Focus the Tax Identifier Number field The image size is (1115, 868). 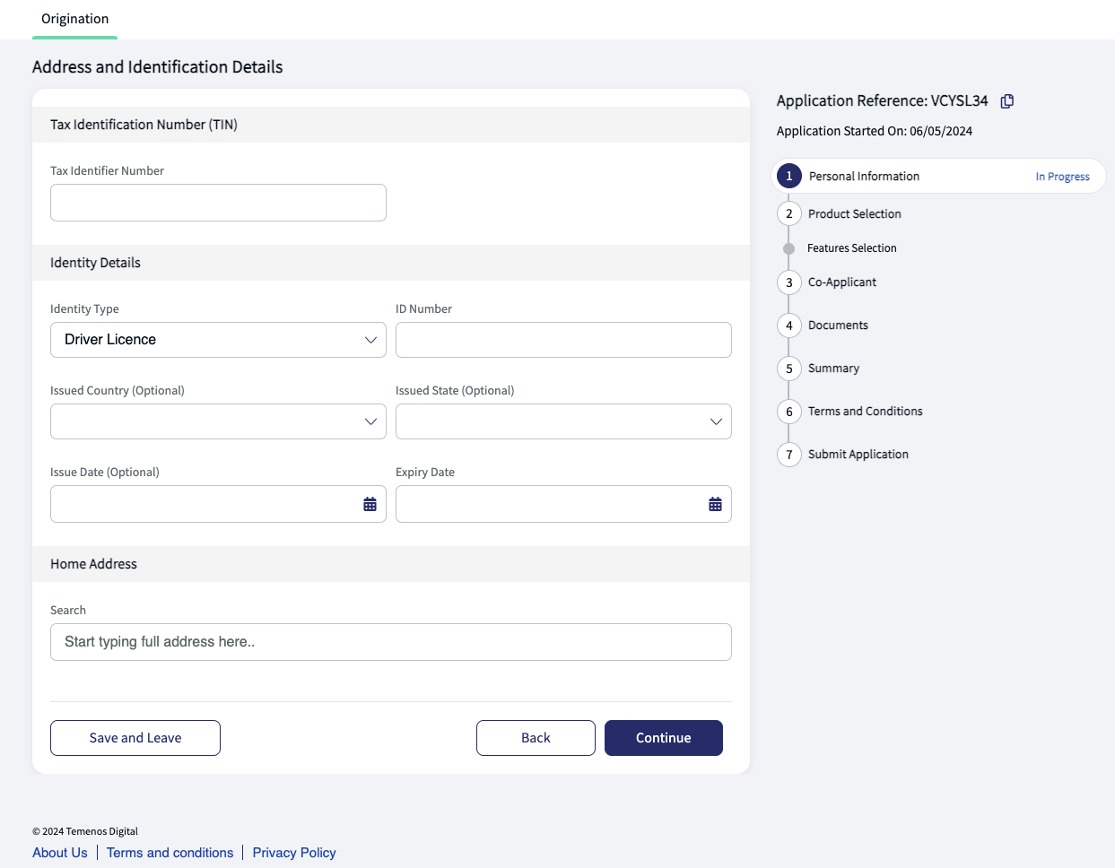218,203
